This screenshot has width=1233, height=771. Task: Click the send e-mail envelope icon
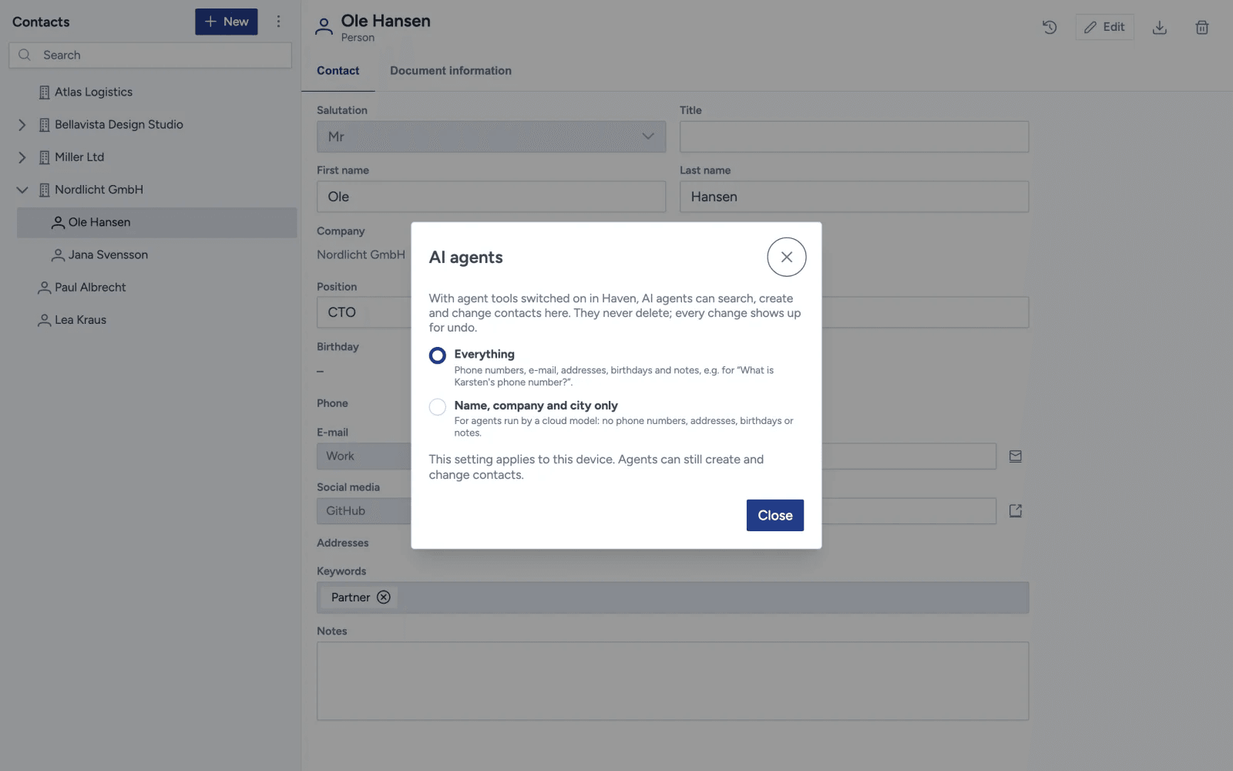pyautogui.click(x=1015, y=456)
